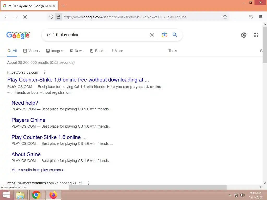Viewport: 267px width, 200px height.
Task: Click vertical scrollbar down arrow
Action: (265, 183)
